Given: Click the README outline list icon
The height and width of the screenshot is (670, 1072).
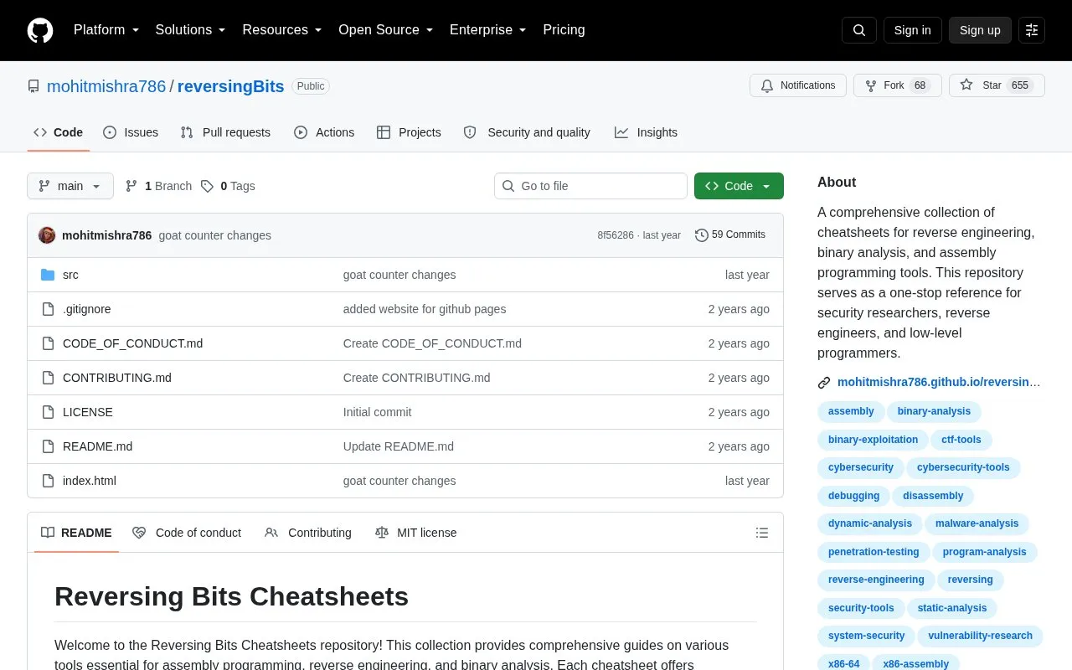Looking at the screenshot, I should pos(762,533).
